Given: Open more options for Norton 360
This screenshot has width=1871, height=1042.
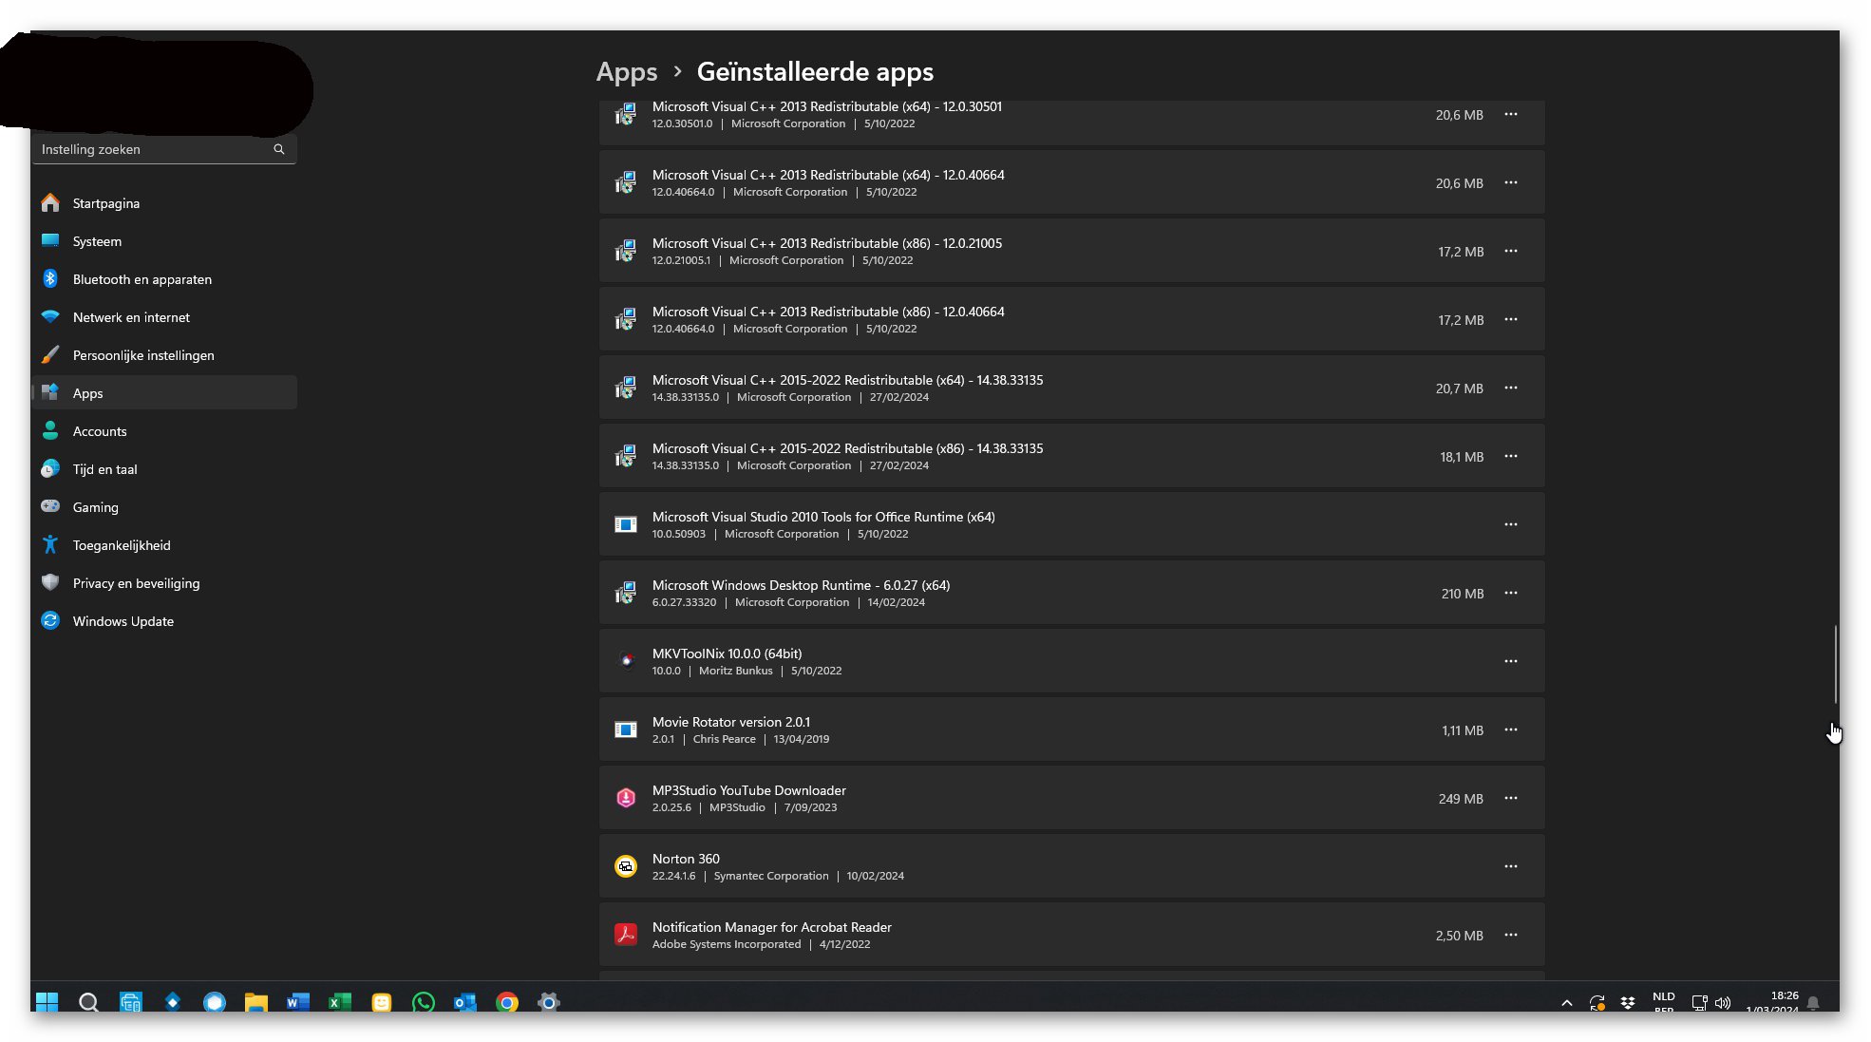Looking at the screenshot, I should pos(1510,866).
